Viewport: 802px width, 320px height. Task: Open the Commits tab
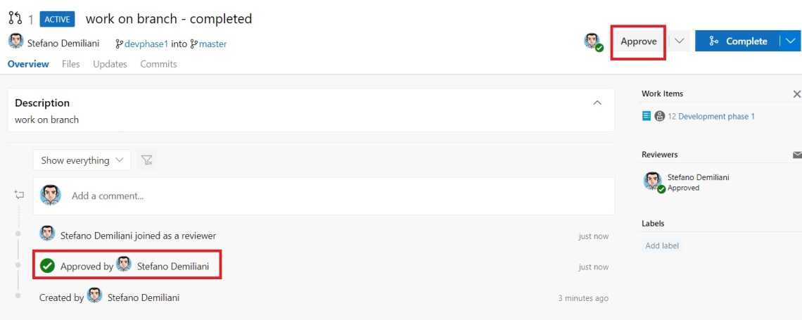158,64
